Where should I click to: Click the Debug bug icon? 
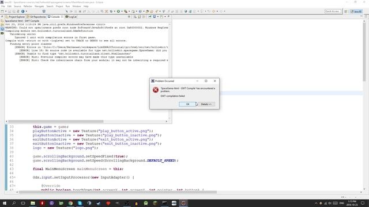point(111,11)
